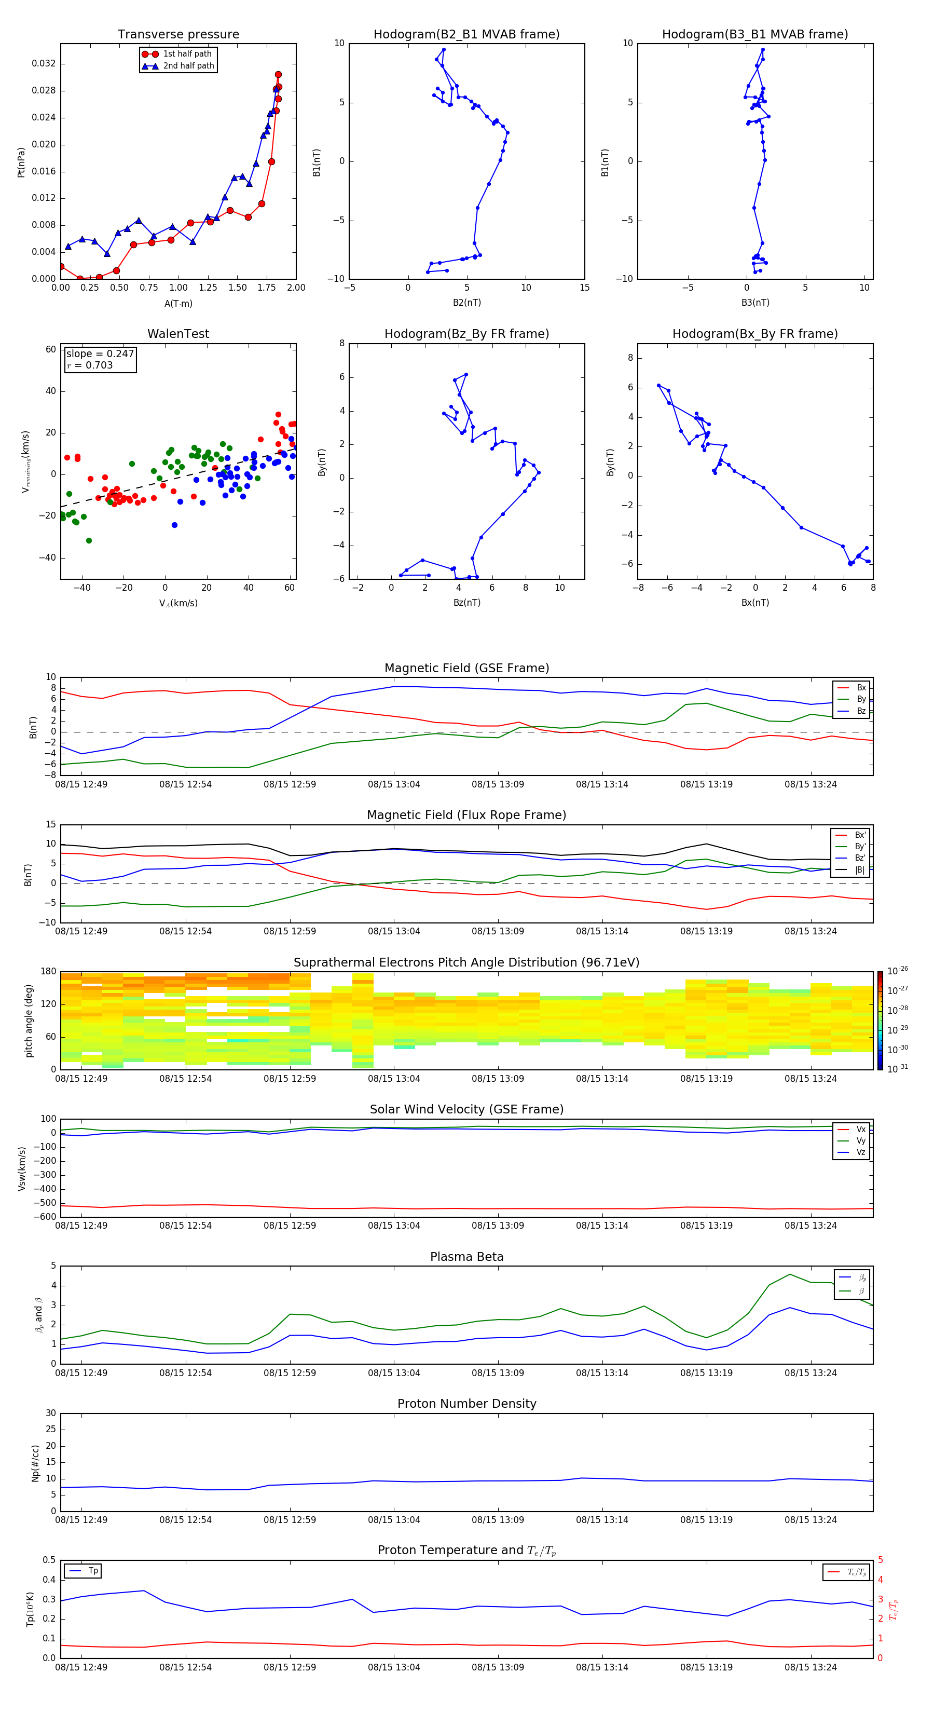934x1713 pixels.
Task: Click '08/15 12:49' tick under GSE magnetic field
Action: [81, 785]
